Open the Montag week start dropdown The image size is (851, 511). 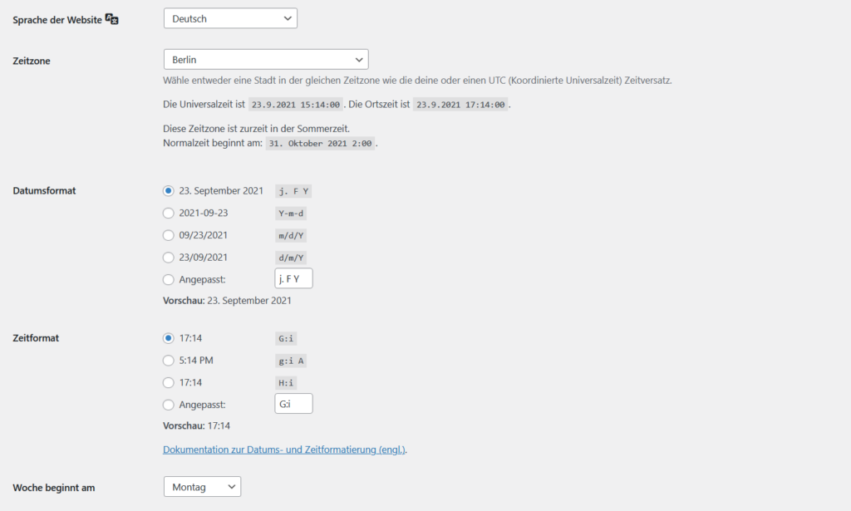(x=202, y=487)
